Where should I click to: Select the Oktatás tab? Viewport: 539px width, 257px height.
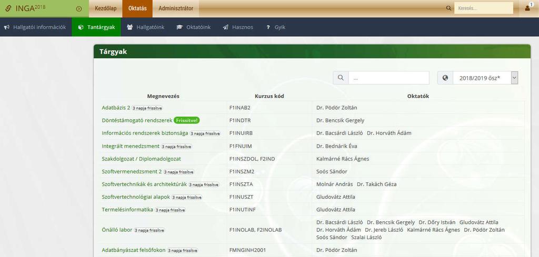pos(137,8)
